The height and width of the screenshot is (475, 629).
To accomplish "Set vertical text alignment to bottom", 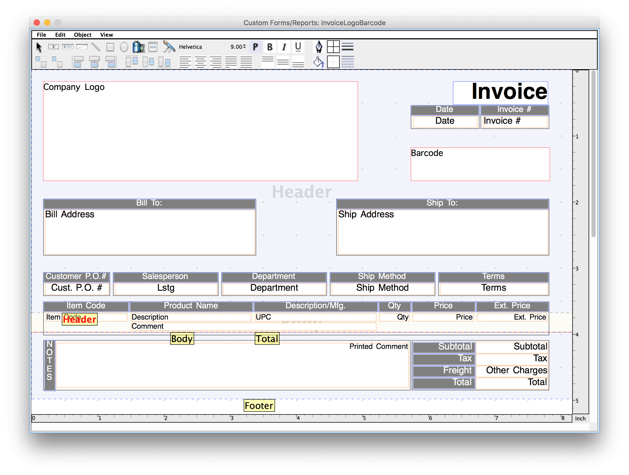I will tap(298, 62).
